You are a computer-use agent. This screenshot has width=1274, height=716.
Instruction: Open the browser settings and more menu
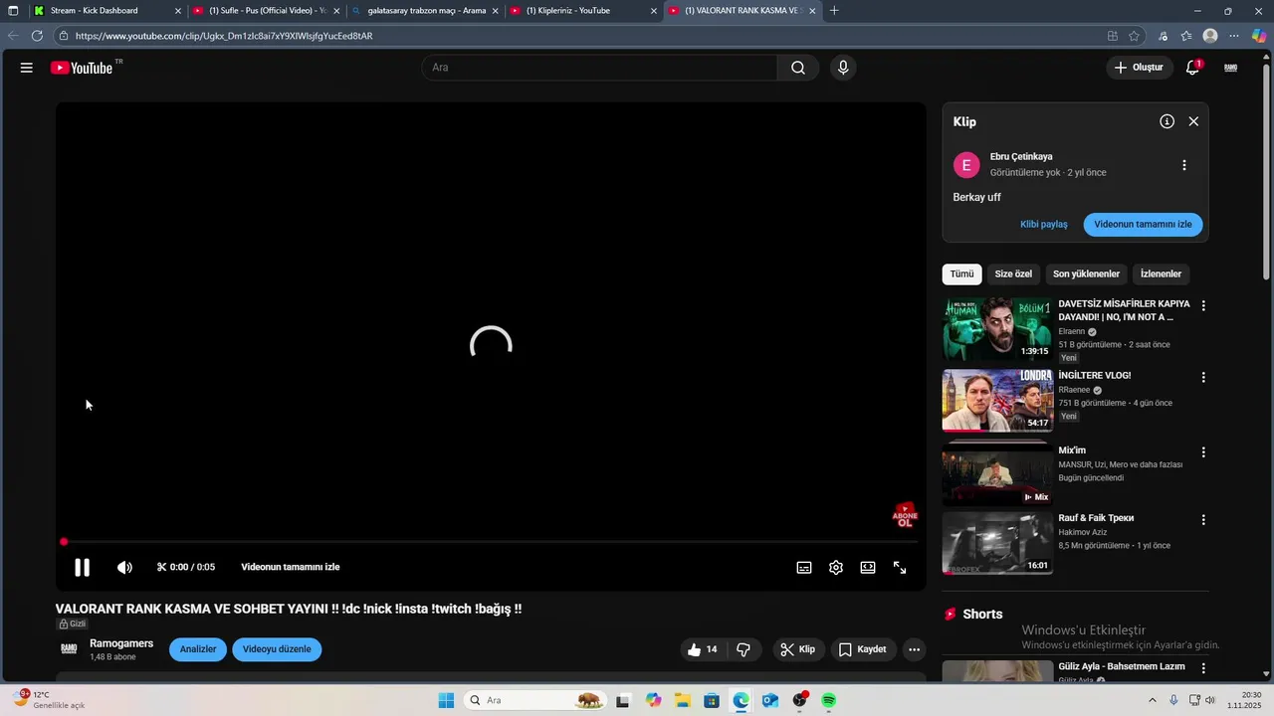click(x=1234, y=36)
